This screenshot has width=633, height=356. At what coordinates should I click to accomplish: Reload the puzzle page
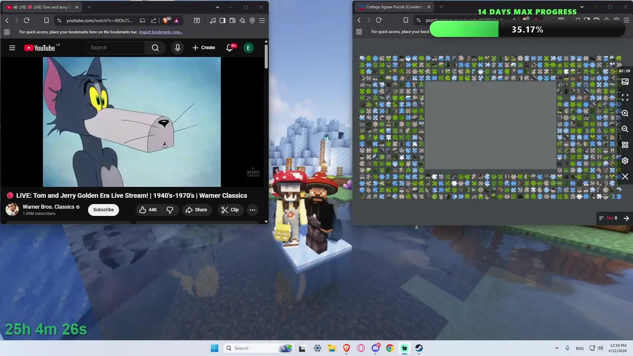(379, 20)
